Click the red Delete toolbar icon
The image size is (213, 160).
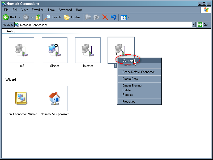click(x=105, y=17)
